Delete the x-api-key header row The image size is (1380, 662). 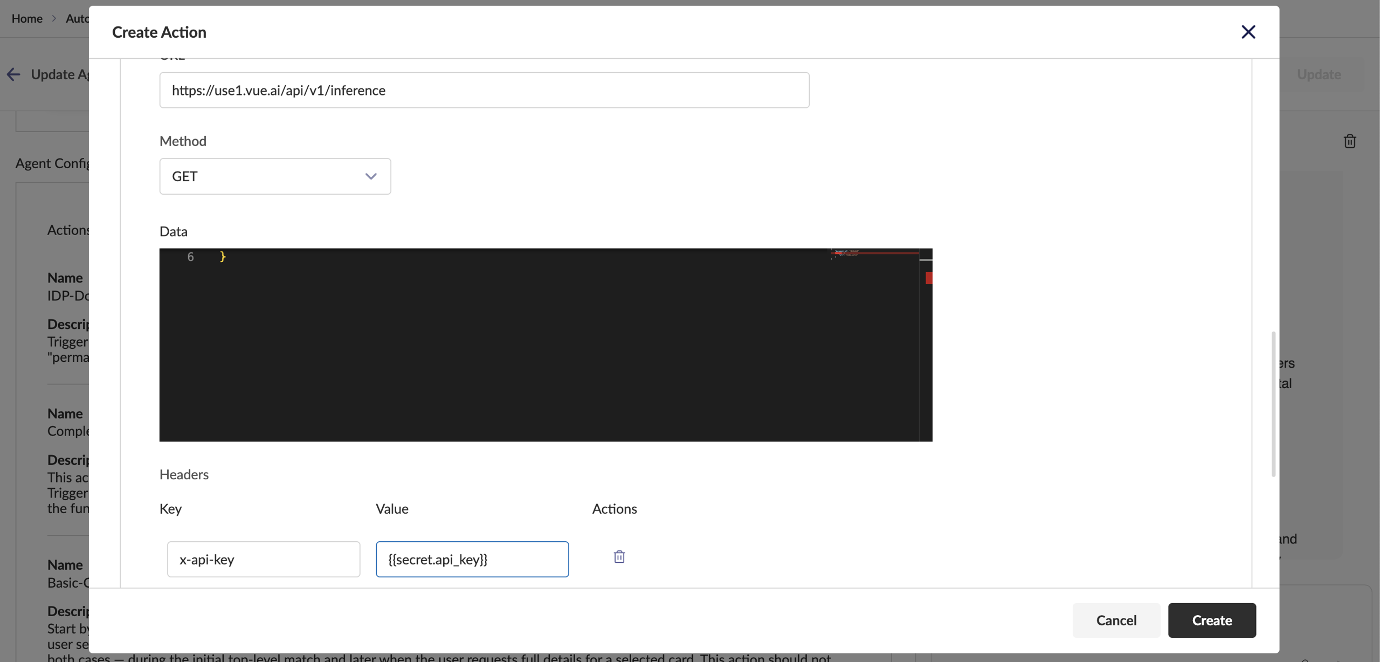pyautogui.click(x=619, y=557)
